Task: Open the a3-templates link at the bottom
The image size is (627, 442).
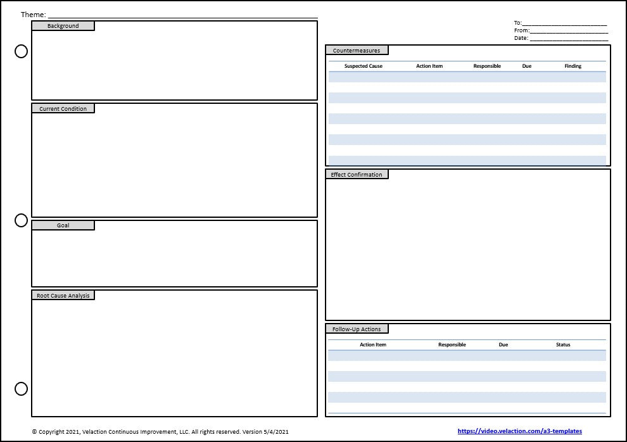Action: click(x=519, y=431)
